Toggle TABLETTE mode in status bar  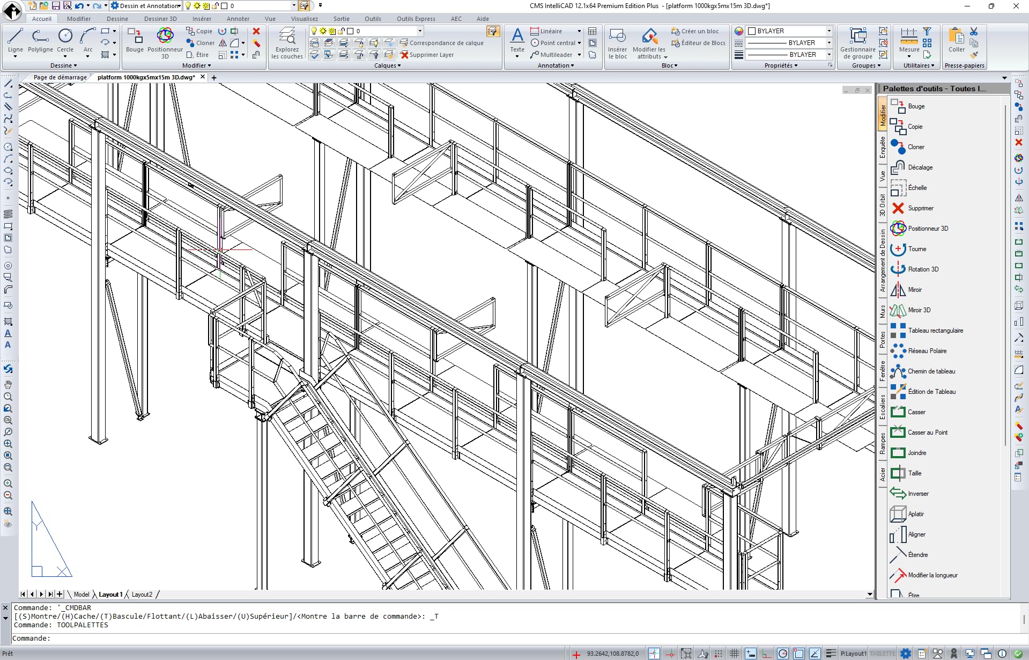coord(883,654)
